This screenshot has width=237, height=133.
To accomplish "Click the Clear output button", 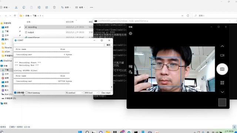I will click(x=106, y=93).
